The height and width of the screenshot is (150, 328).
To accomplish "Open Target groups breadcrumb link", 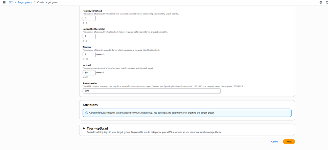I will [x=25, y=2].
